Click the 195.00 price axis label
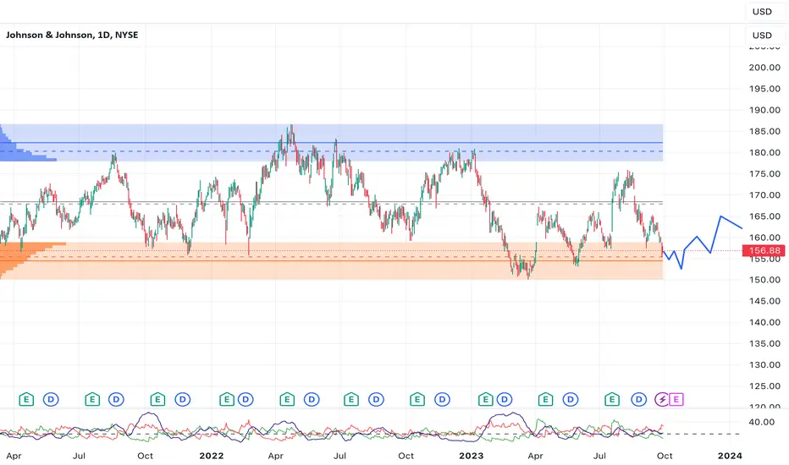The width and height of the screenshot is (789, 465). (764, 89)
